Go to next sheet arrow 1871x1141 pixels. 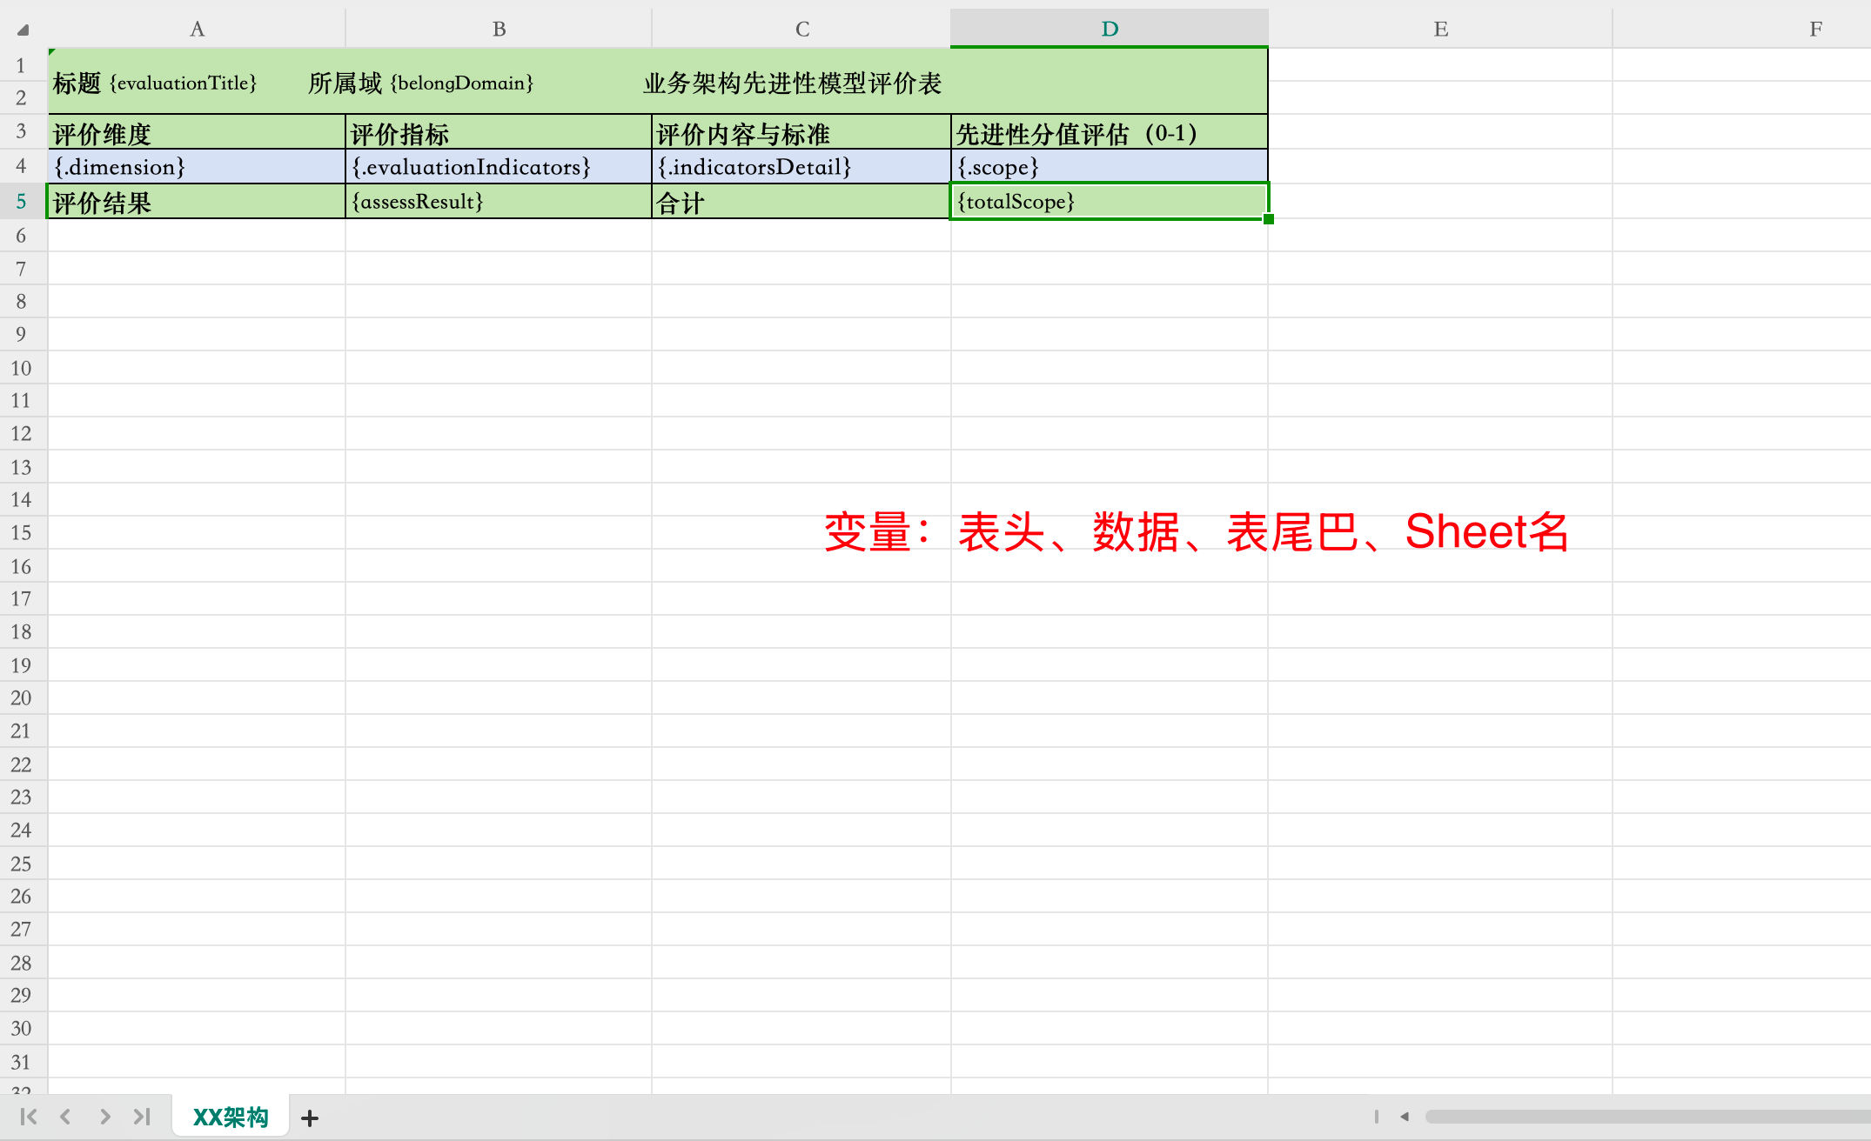click(x=104, y=1117)
